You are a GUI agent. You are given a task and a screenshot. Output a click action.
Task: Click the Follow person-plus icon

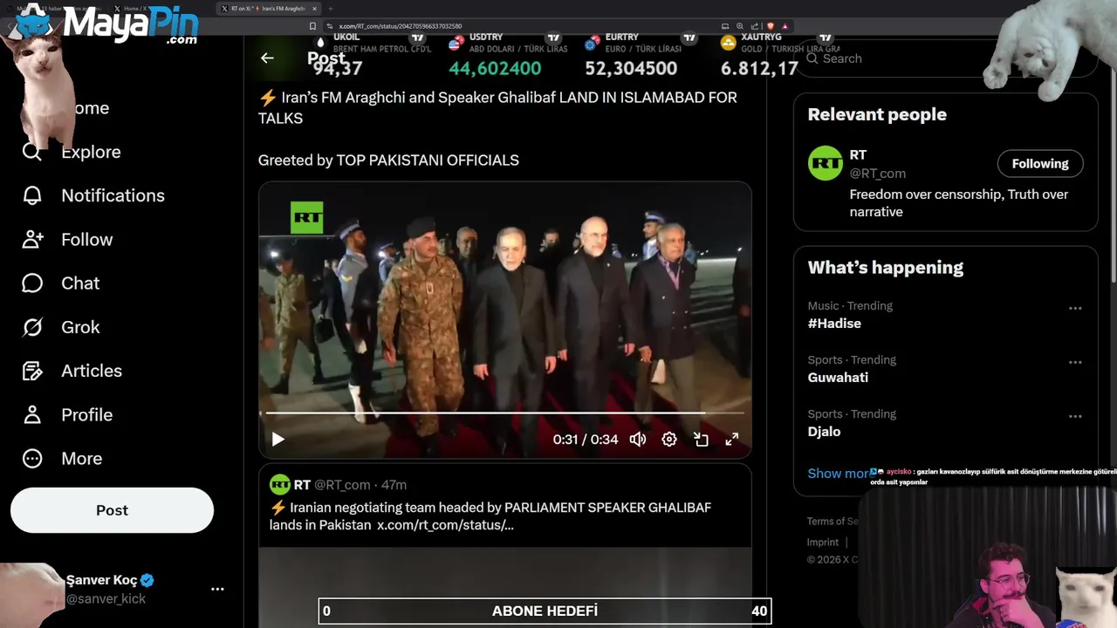coord(32,239)
